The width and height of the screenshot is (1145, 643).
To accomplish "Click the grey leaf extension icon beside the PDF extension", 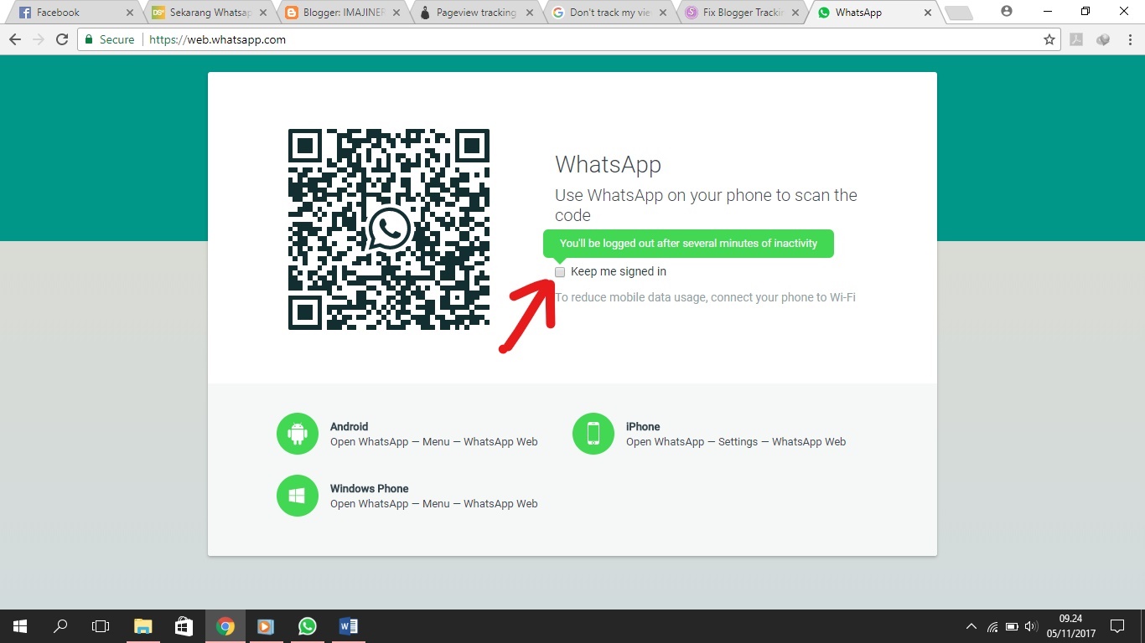I will pos(1103,39).
